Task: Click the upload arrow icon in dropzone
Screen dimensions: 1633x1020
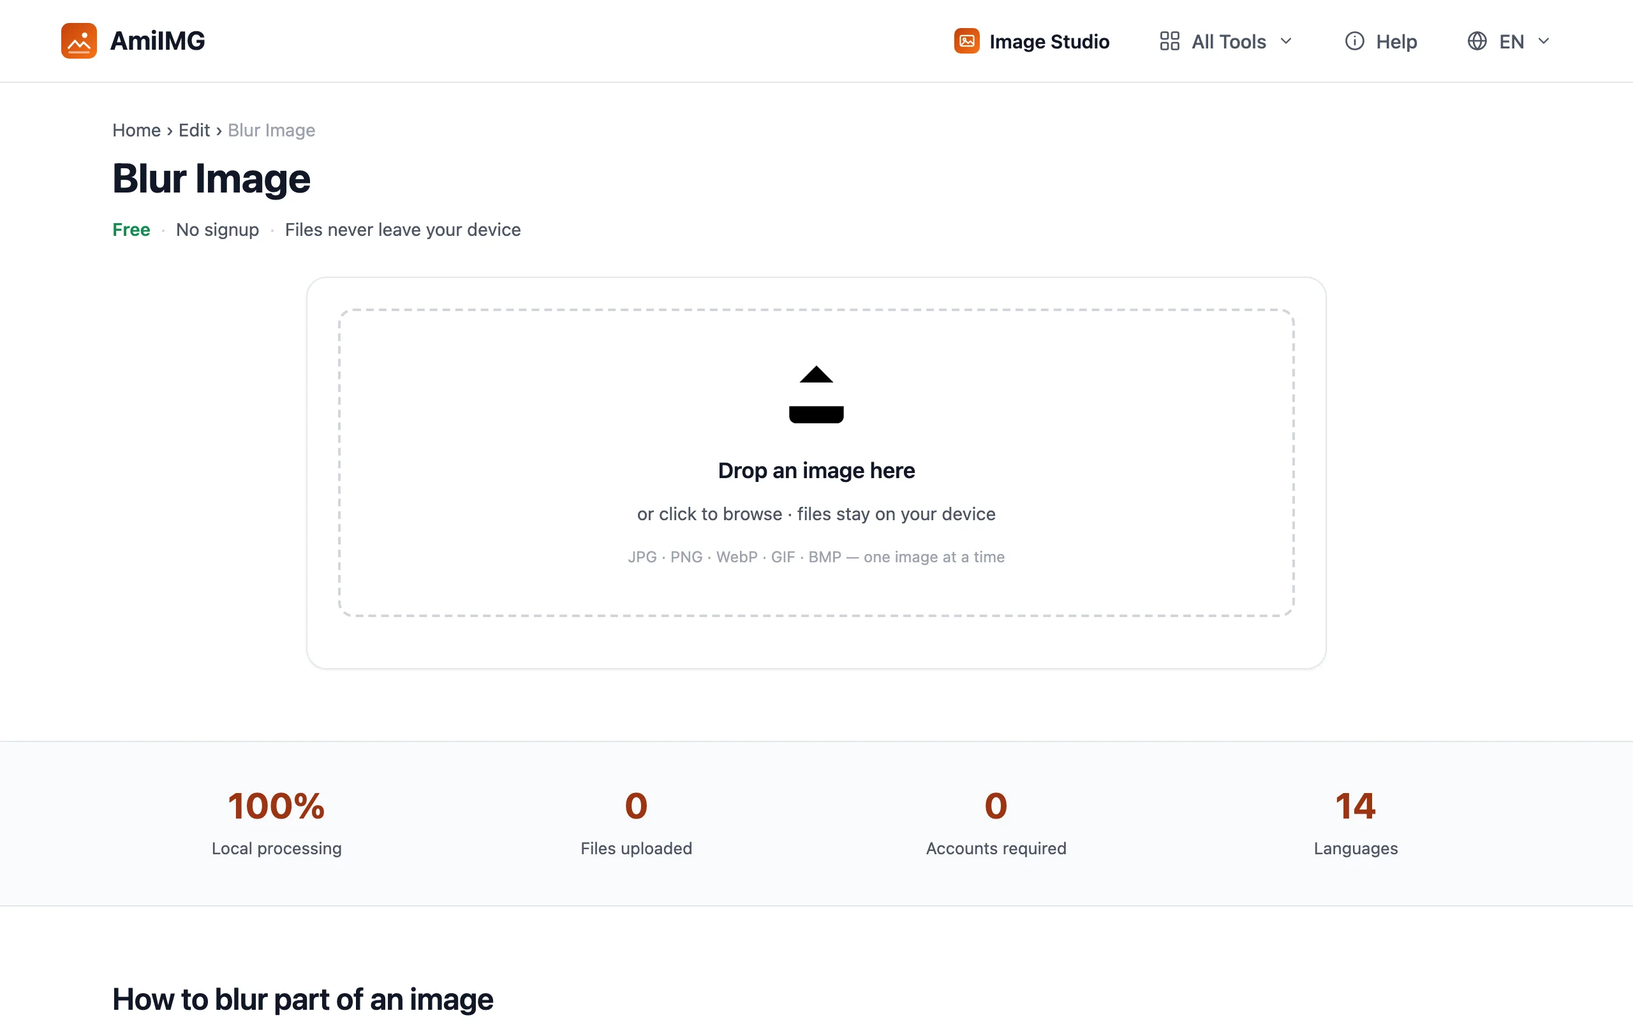Action: click(816, 395)
